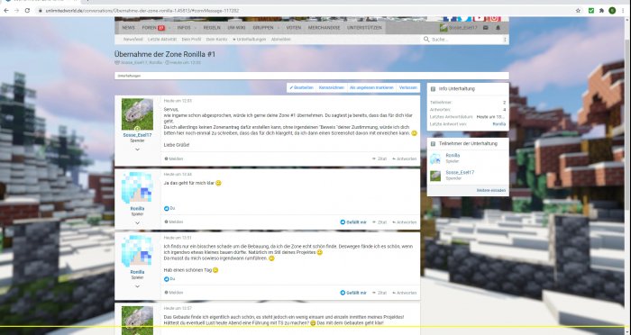Click the search magnifier icon
Image resolution: width=631 pixels, height=335 pixels.
tap(426, 40)
